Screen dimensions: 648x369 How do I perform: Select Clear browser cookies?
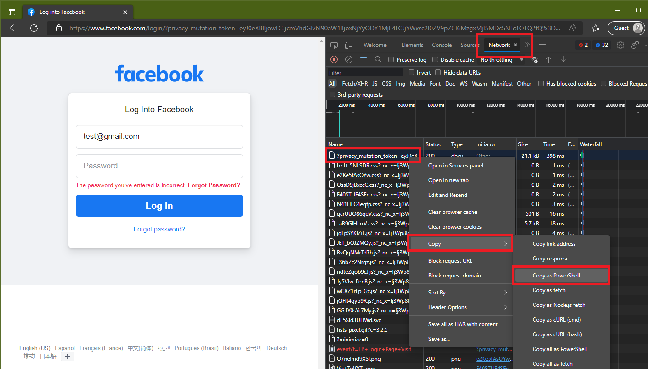pos(460,227)
